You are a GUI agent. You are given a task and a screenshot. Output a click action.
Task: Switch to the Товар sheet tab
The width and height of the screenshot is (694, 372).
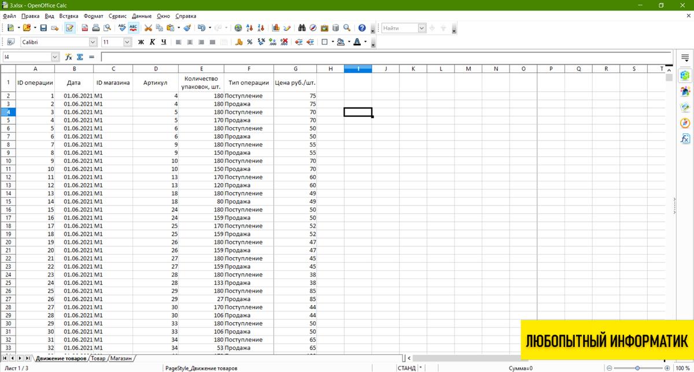pos(98,359)
